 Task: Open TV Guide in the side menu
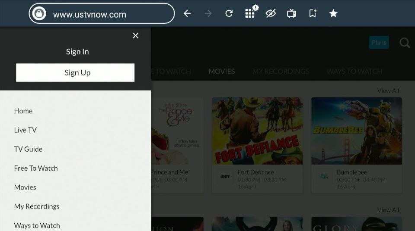(x=29, y=149)
